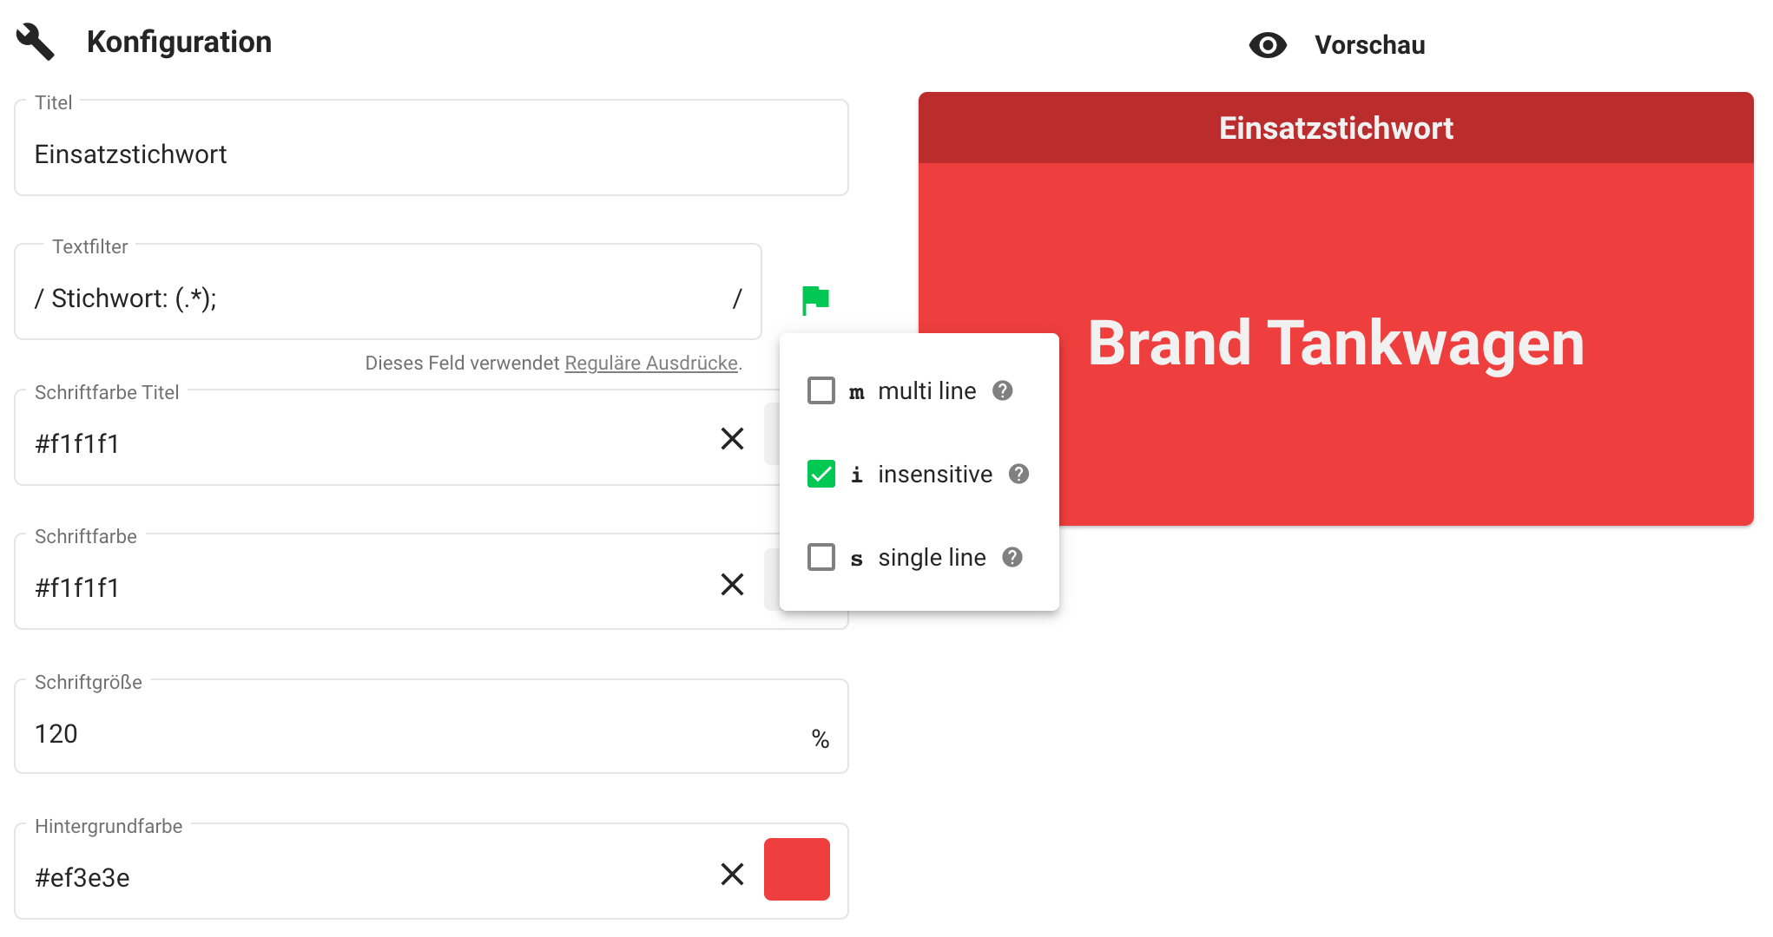Open the Reguläre Ausdrücke link
1773x937 pixels.
[650, 364]
